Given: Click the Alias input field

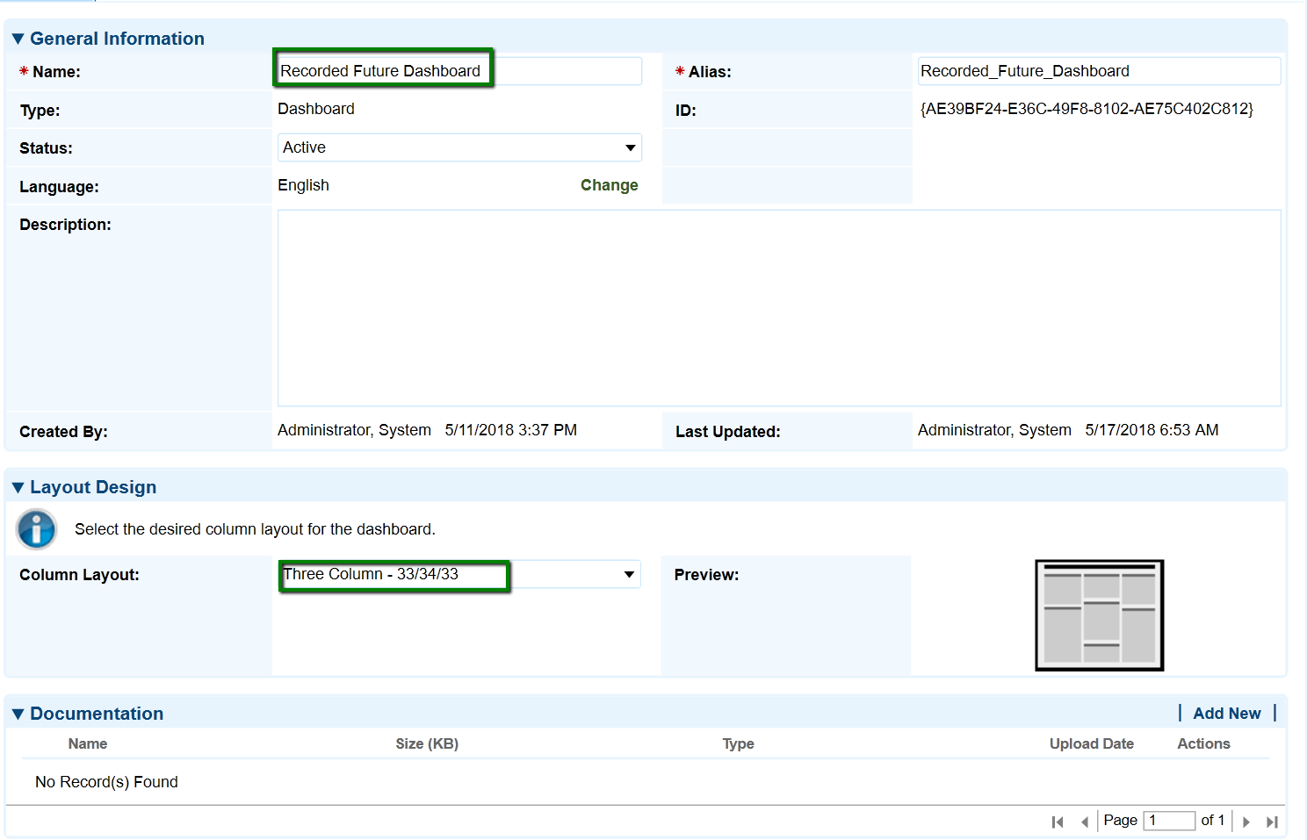Looking at the screenshot, I should pos(1099,71).
